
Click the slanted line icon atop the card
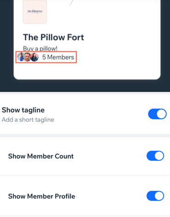click(x=72, y=3)
